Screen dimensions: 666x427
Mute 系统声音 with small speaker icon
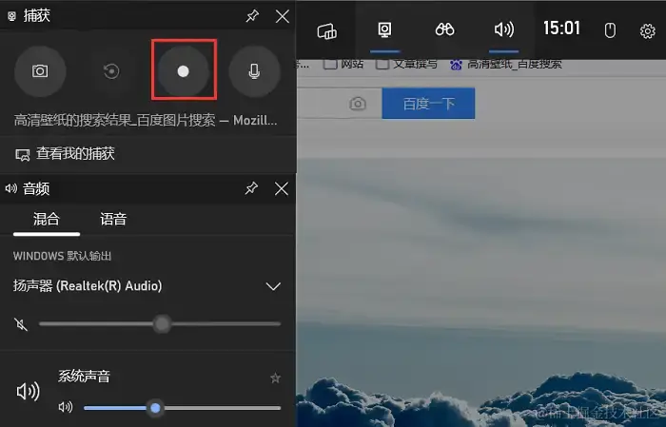click(x=66, y=407)
